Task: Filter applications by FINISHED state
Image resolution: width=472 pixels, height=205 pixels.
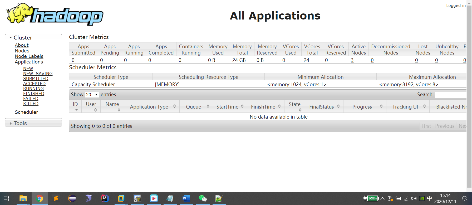Action: click(34, 94)
